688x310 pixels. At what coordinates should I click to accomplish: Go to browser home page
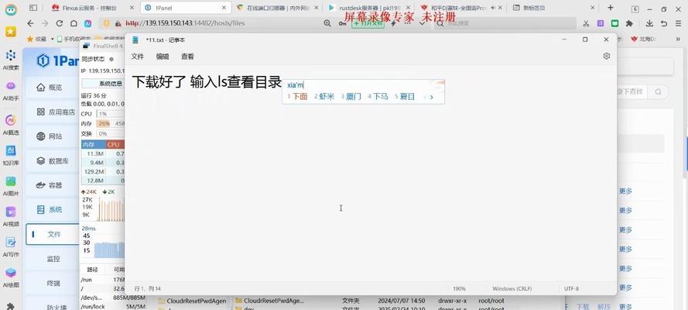point(74,23)
